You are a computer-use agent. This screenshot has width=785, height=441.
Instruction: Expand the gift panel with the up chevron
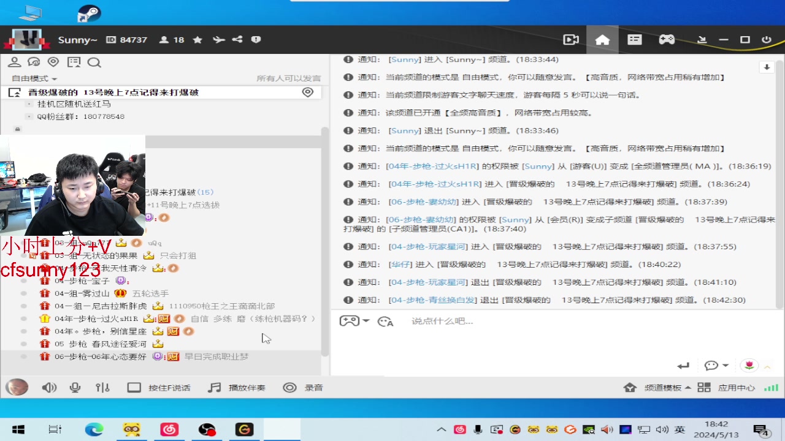pos(767,366)
